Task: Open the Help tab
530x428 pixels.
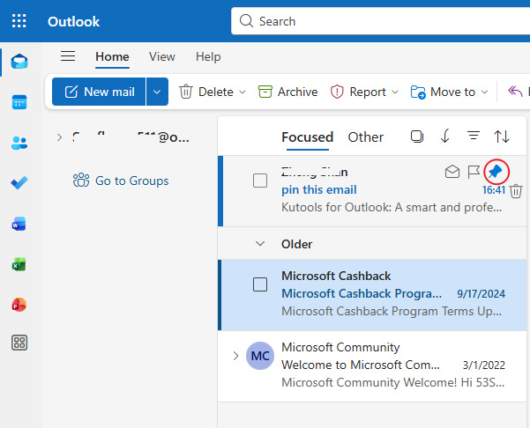Action: click(208, 56)
